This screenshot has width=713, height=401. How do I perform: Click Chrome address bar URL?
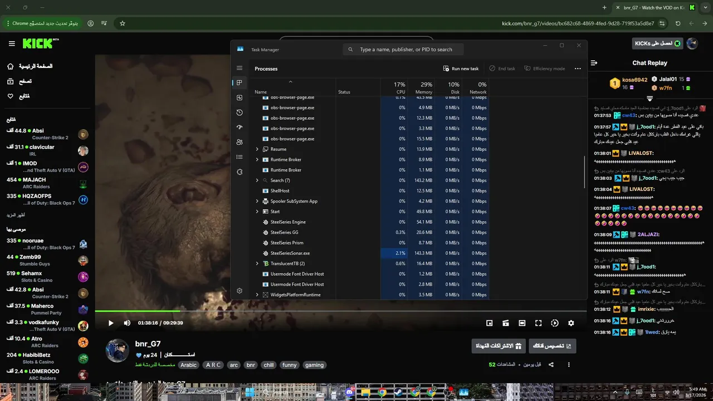578,23
